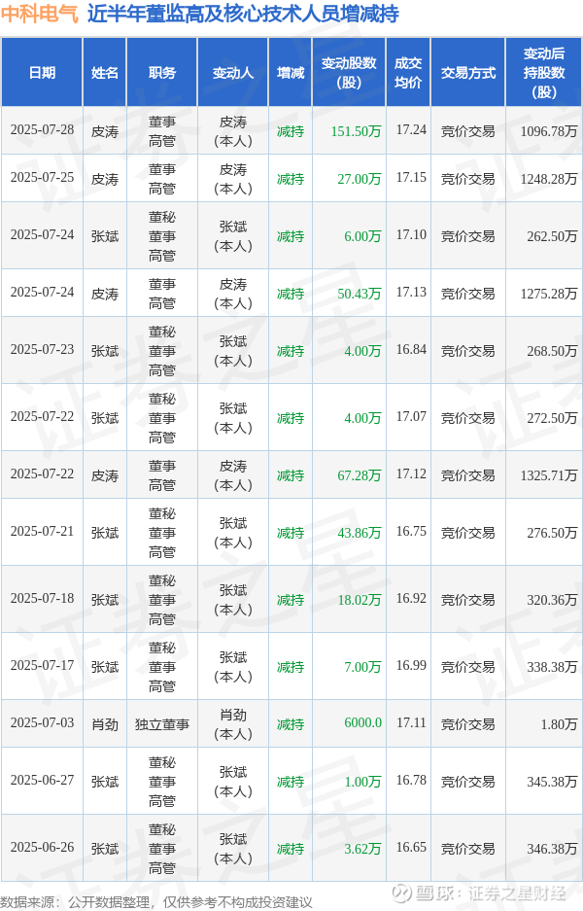This screenshot has height=911, width=583.
Task: Click the 增减 column header
Action: pyautogui.click(x=291, y=73)
